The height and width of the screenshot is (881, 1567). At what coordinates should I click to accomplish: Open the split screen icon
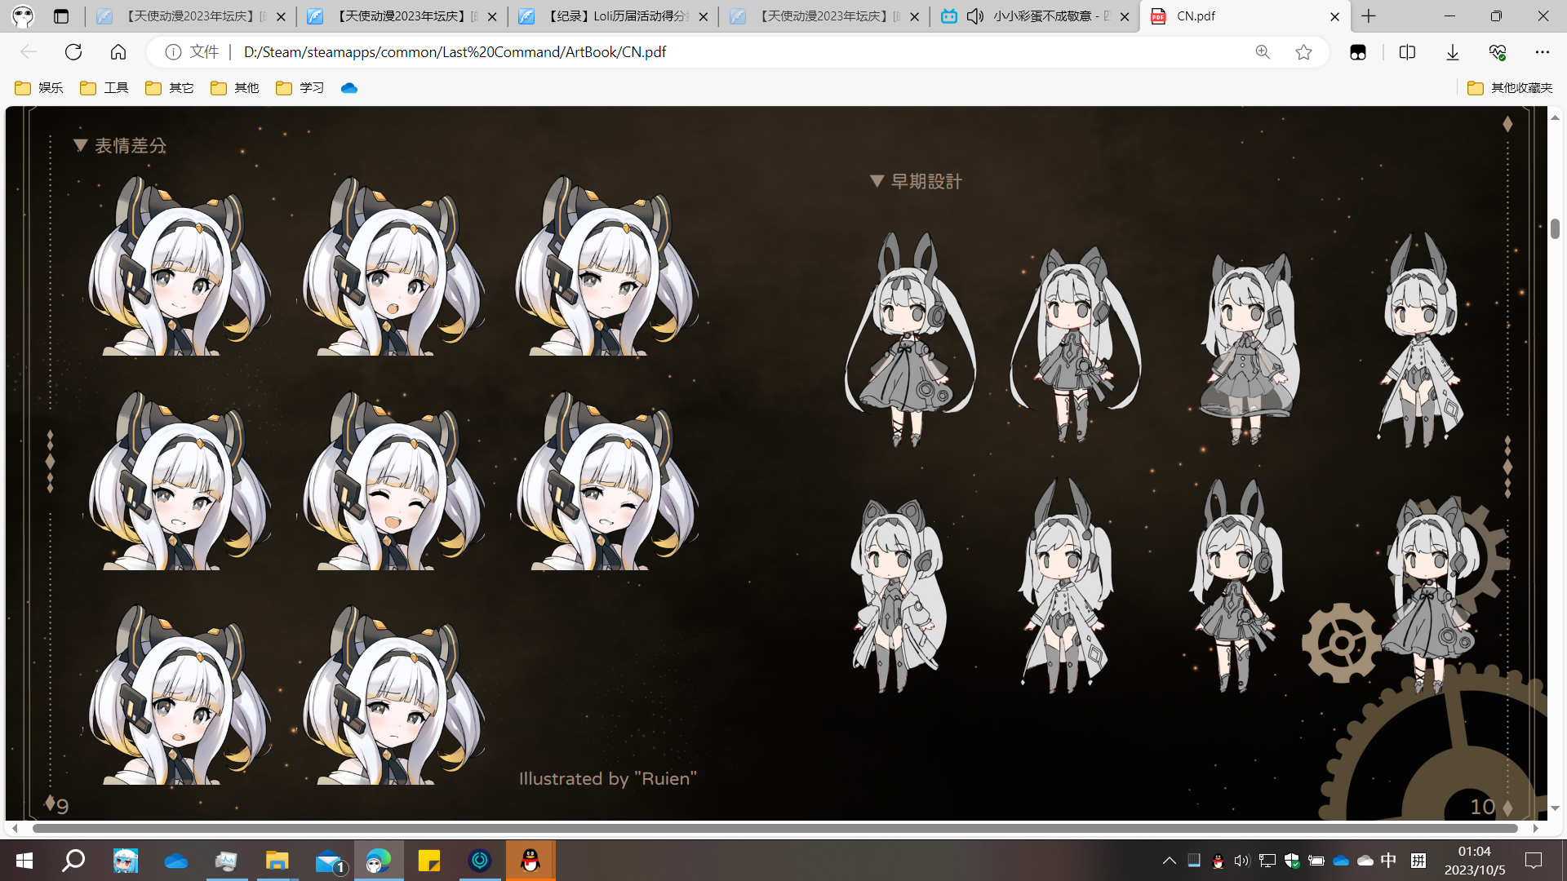tap(1407, 52)
